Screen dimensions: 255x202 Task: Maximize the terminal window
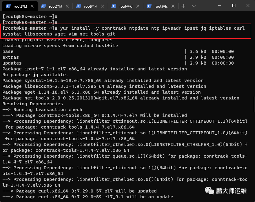[x=234, y=6]
